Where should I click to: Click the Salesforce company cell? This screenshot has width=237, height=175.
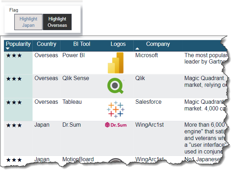148,102
